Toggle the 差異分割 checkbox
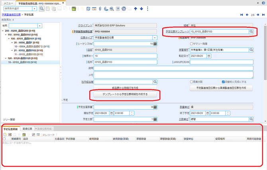 [191, 82]
